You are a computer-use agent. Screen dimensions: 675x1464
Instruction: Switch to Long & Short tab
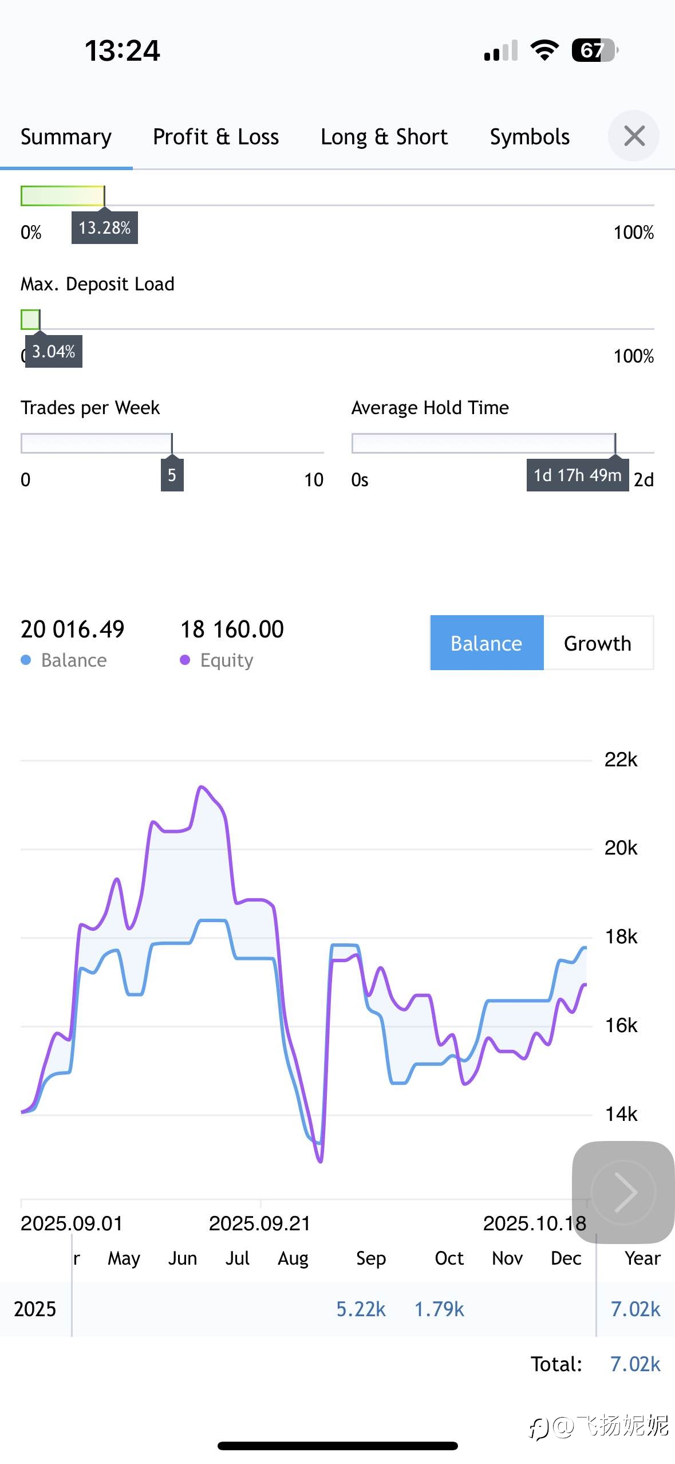tap(384, 137)
